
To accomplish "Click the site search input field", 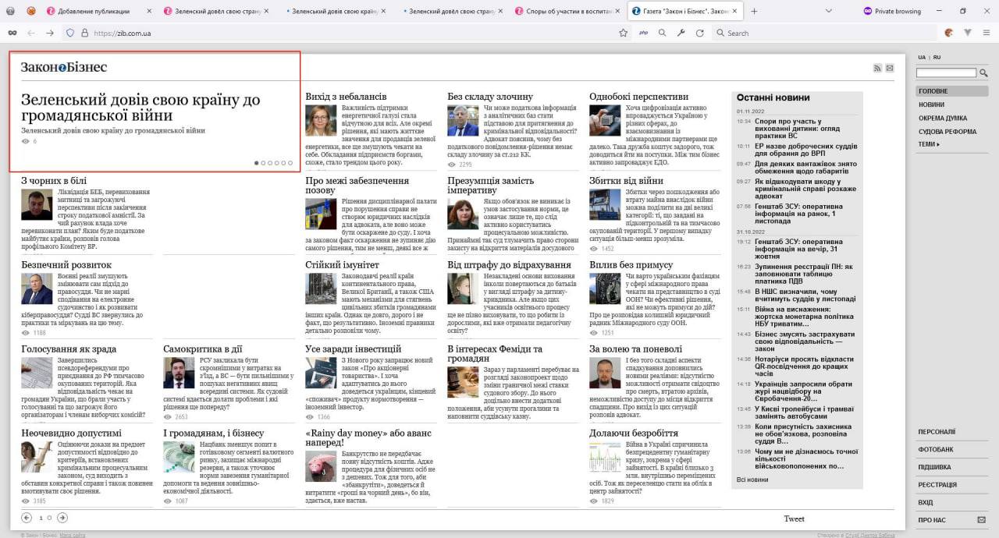I will pos(947,73).
